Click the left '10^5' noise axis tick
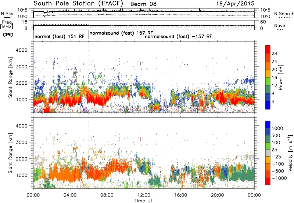This screenshot has height=203, width=294. [22, 10]
